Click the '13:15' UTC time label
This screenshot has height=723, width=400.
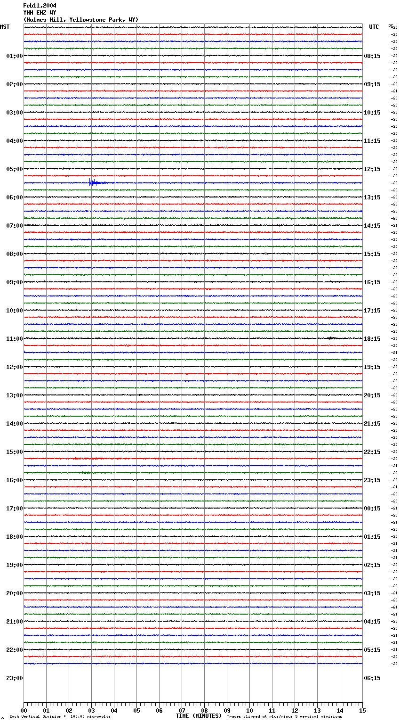click(372, 197)
